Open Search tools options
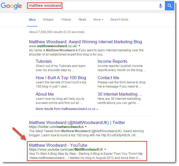 119,20
